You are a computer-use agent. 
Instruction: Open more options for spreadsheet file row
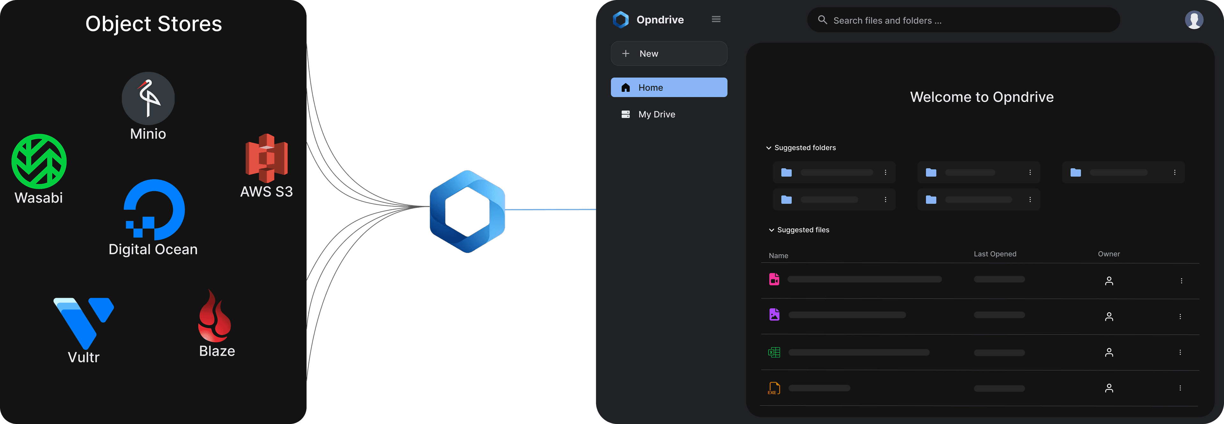click(1180, 352)
